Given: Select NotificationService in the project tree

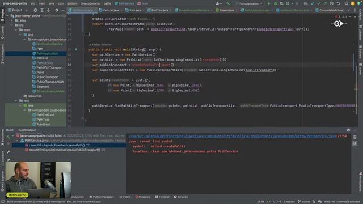Looking at the screenshot, I should 49,44.
